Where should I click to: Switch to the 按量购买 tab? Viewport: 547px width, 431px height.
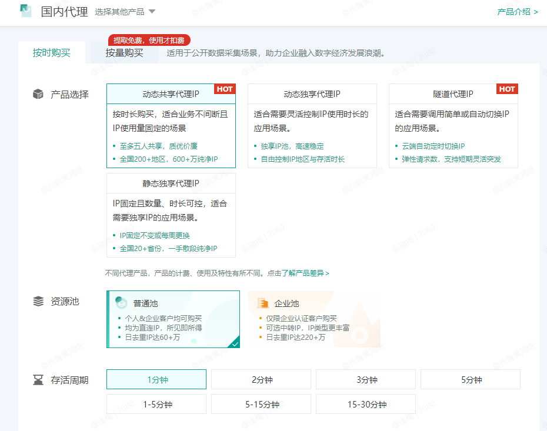pos(124,53)
